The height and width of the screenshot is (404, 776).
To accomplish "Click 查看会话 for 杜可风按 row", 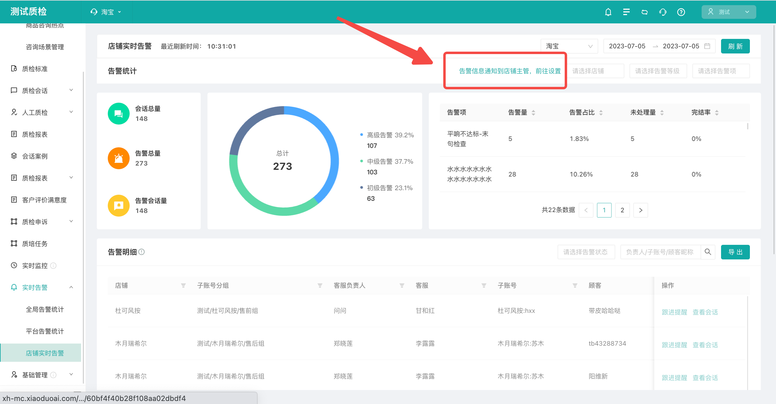I will (705, 312).
